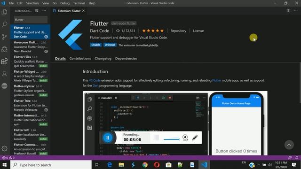
Task: Open Microsoft Store from the taskbar
Action: pos(168,165)
